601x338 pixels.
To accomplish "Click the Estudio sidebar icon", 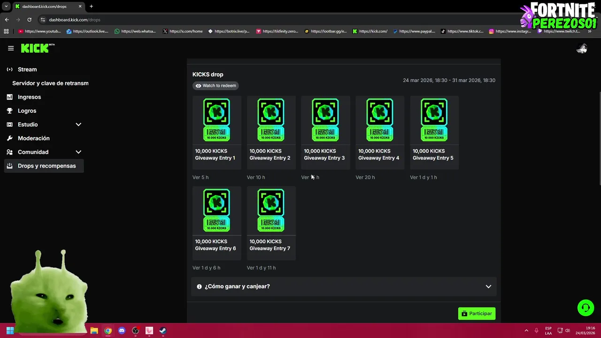I will (x=9, y=124).
